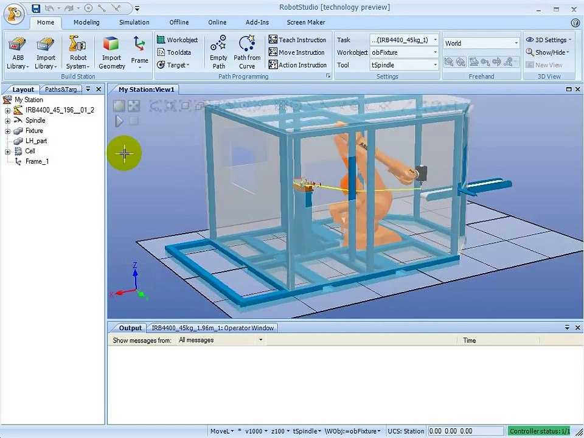Switch to the Add-Ins ribbon tab
584x438 pixels.
tap(257, 23)
